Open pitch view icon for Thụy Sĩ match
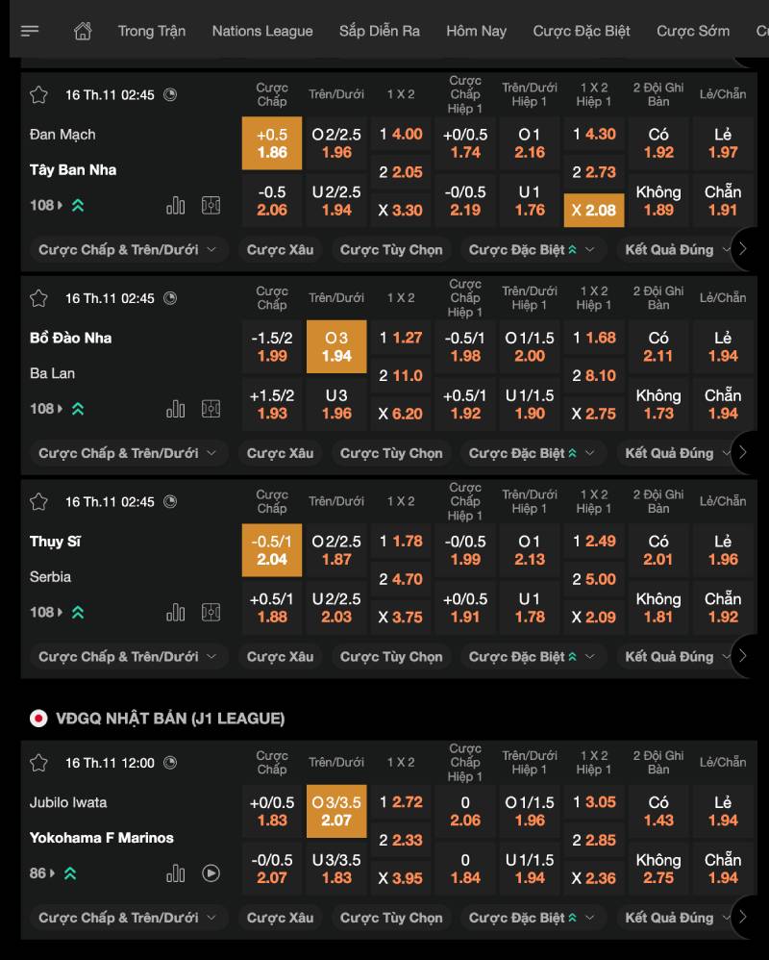The width and height of the screenshot is (769, 960). 211,612
